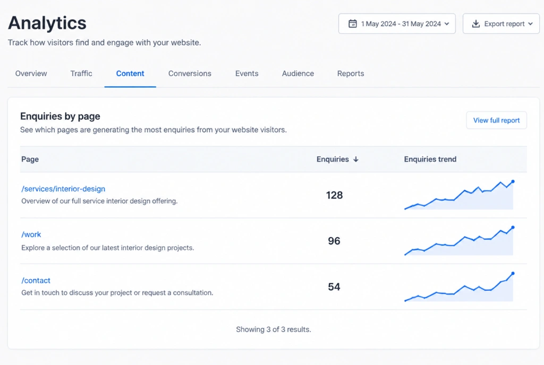Select the Content tab
The image size is (544, 365).
130,73
